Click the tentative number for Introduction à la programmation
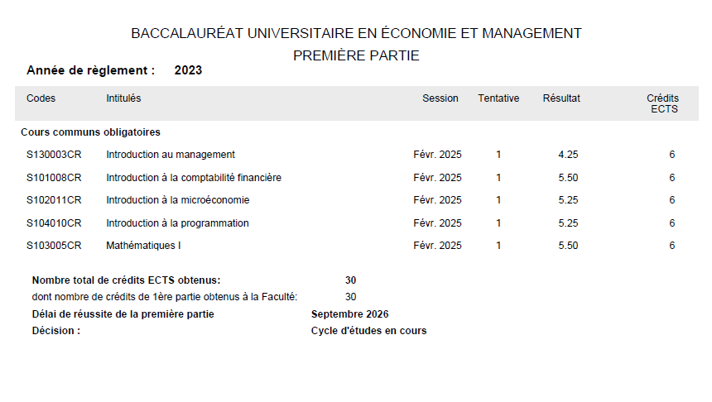The width and height of the screenshot is (712, 402). pos(498,223)
